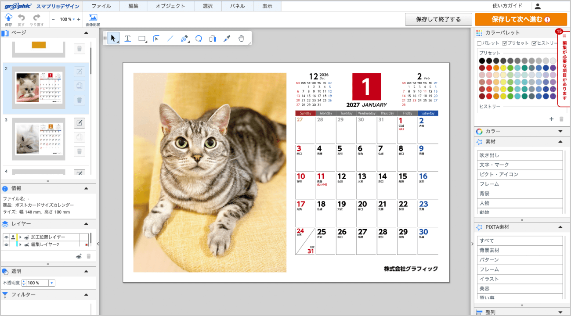
Task: Select the straight line tool
Action: pos(170,39)
